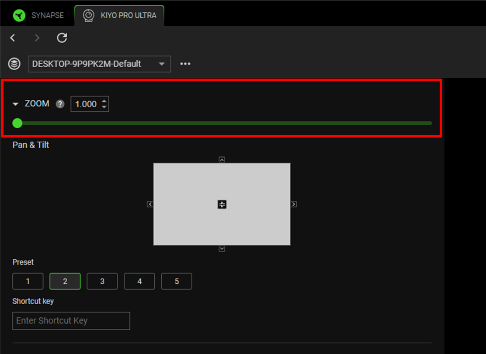The width and height of the screenshot is (486, 354).
Task: Click the webcam icon on Kiyo tab
Action: click(89, 15)
